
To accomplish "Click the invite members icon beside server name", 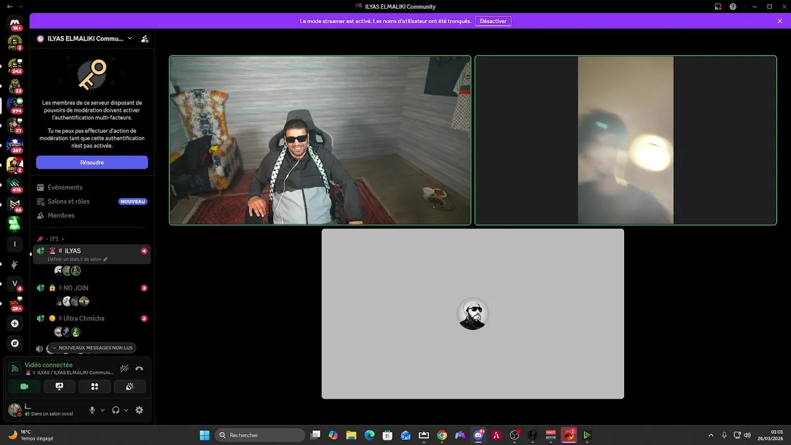I will pos(145,38).
